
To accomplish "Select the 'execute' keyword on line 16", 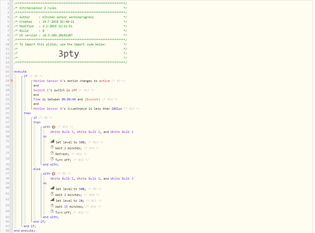I will (20, 72).
